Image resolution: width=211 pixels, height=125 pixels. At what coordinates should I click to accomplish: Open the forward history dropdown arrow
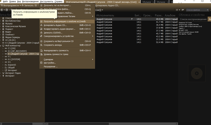click(9, 10)
